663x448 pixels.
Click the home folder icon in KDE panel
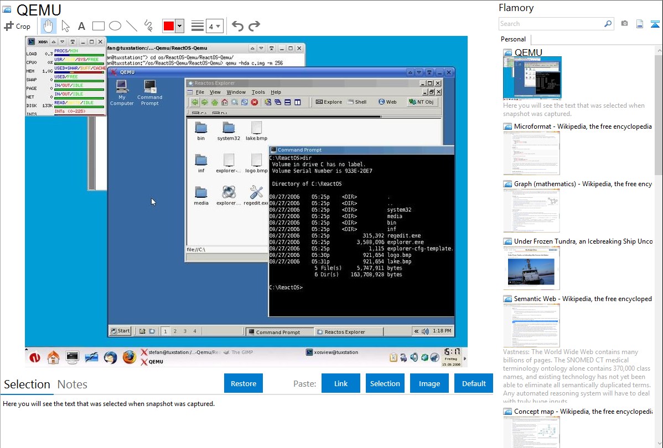coord(53,357)
